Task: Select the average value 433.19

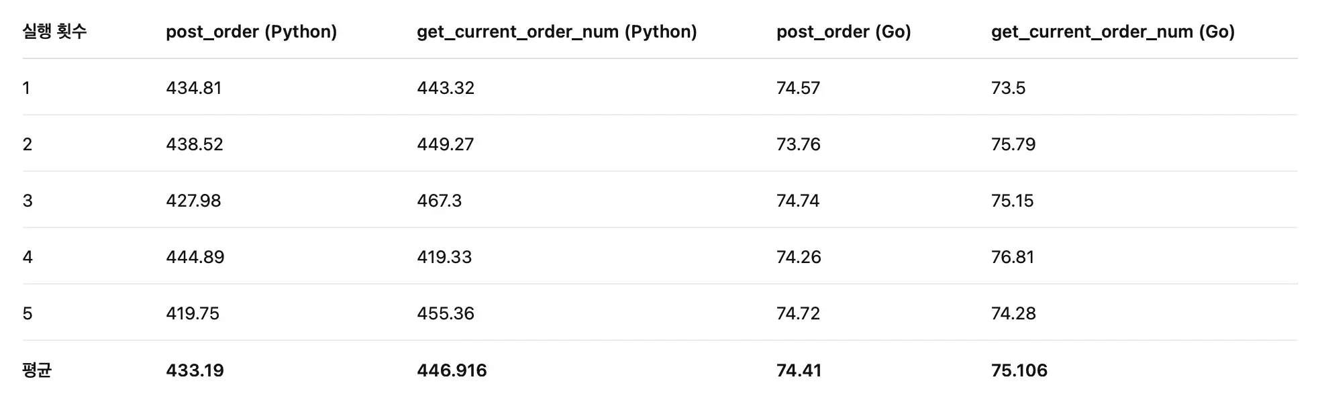Action: (195, 370)
